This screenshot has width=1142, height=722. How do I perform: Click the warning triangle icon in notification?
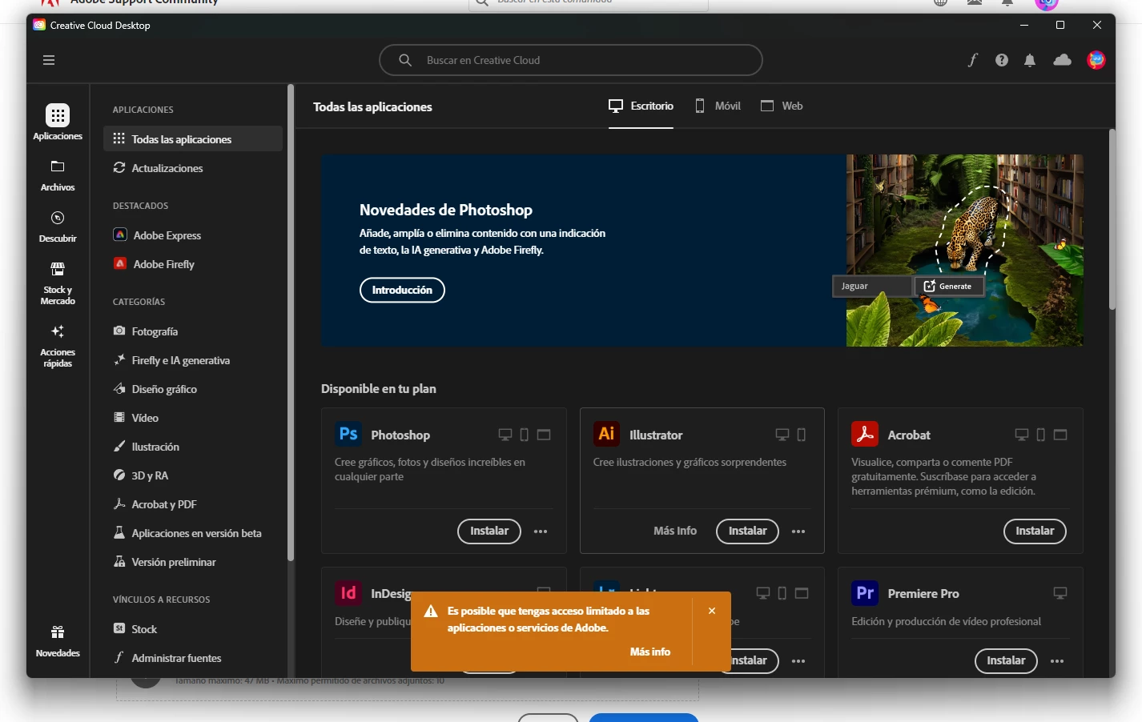(x=431, y=612)
